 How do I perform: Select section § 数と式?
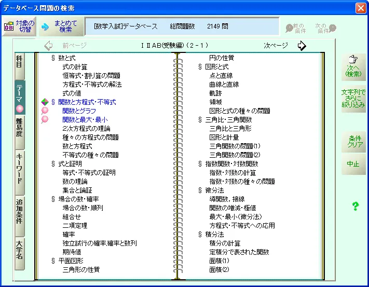pos(63,58)
